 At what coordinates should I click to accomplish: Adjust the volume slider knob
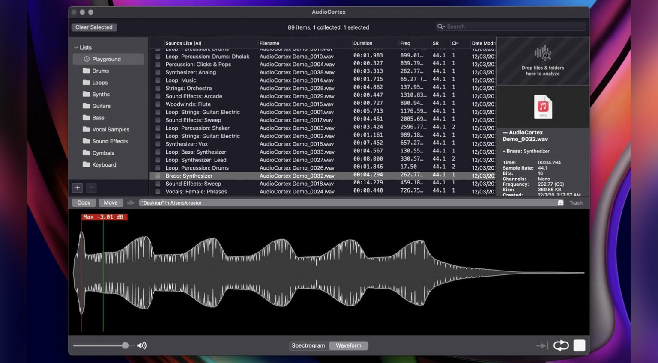pos(125,345)
